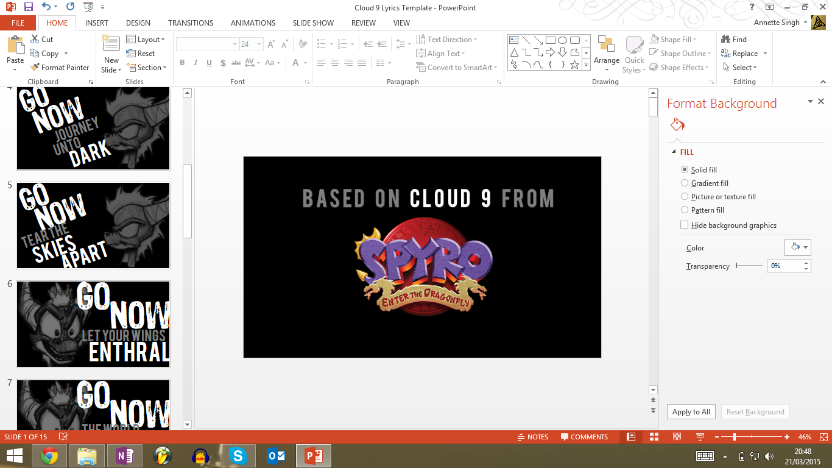Image resolution: width=832 pixels, height=468 pixels.
Task: Toggle Normal view button in status bar
Action: [631, 437]
